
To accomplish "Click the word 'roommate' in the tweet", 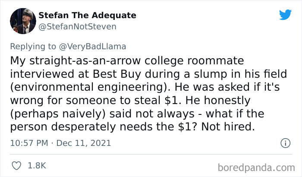I will click(216, 60).
